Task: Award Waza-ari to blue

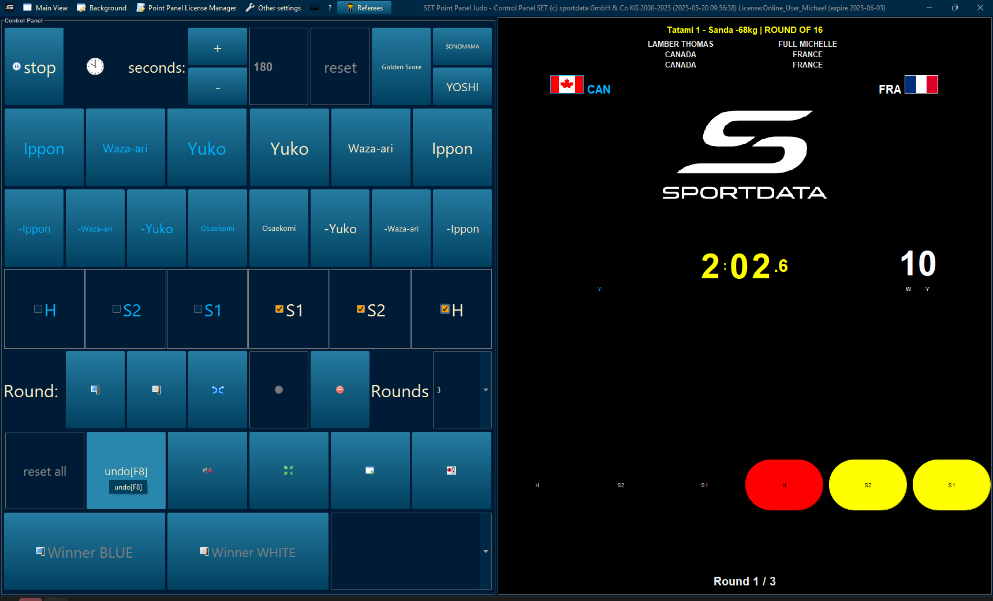Action: tap(125, 147)
